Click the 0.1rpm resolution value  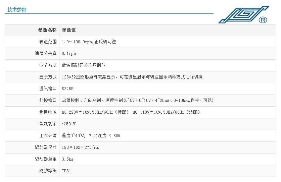tap(69, 54)
